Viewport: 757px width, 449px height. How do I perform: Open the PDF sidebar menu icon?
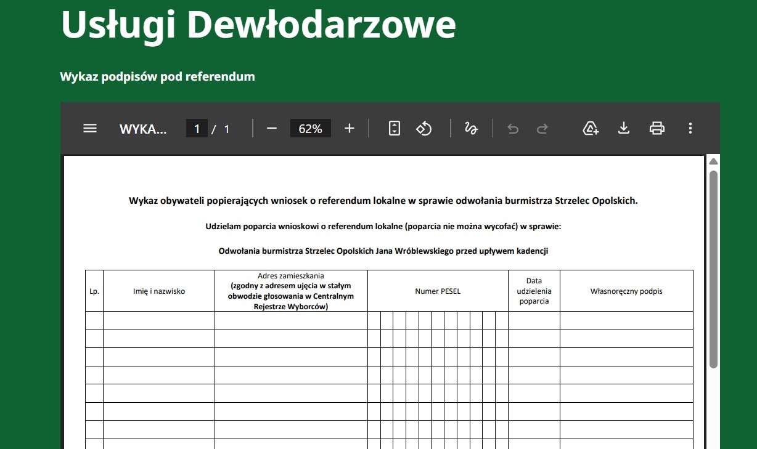(x=90, y=128)
